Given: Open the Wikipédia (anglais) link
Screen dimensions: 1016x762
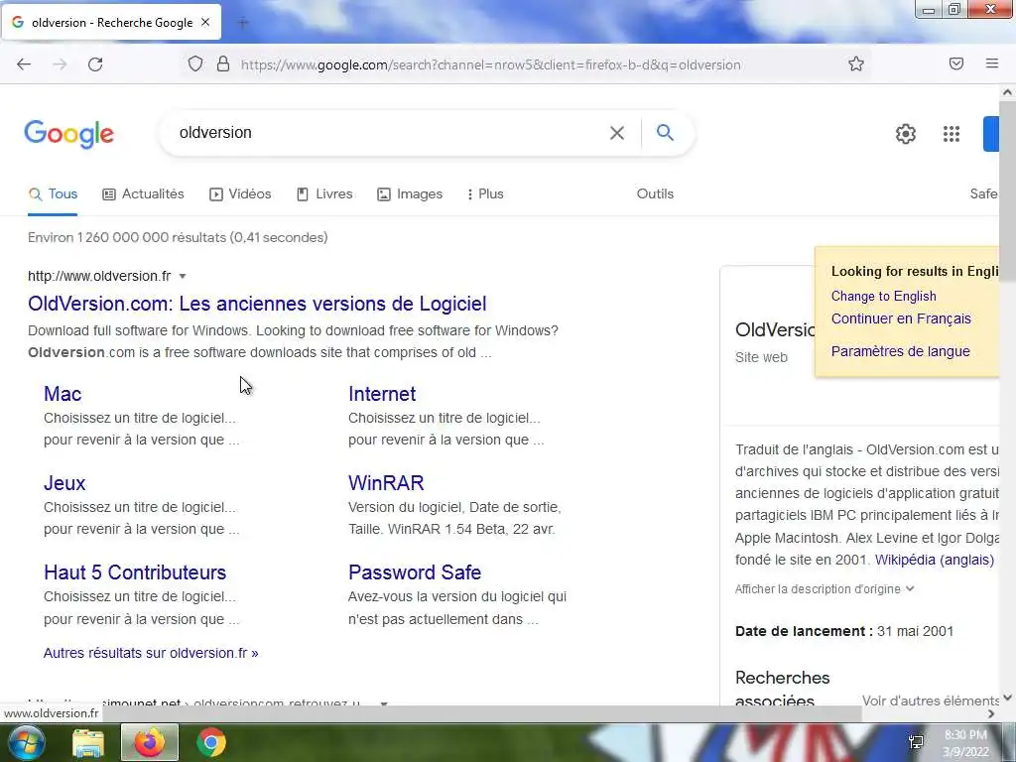Looking at the screenshot, I should tap(935, 560).
